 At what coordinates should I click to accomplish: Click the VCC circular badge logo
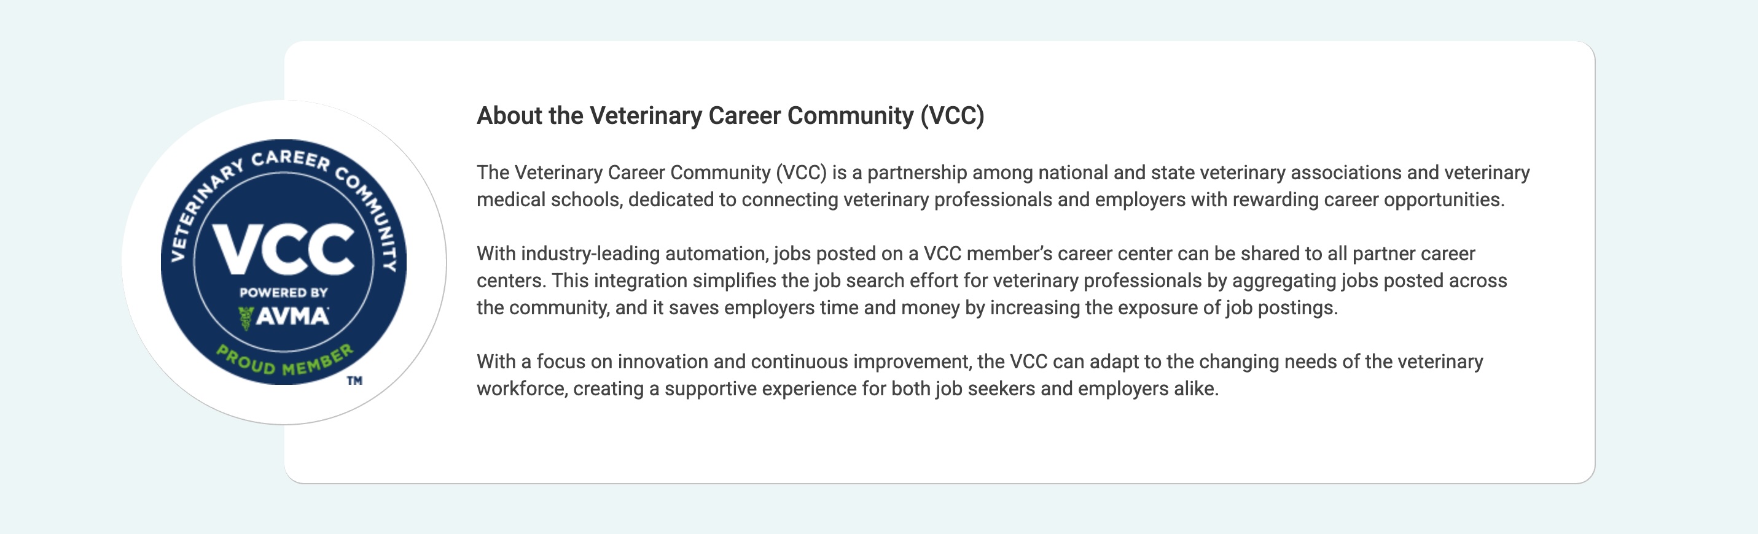click(x=284, y=262)
